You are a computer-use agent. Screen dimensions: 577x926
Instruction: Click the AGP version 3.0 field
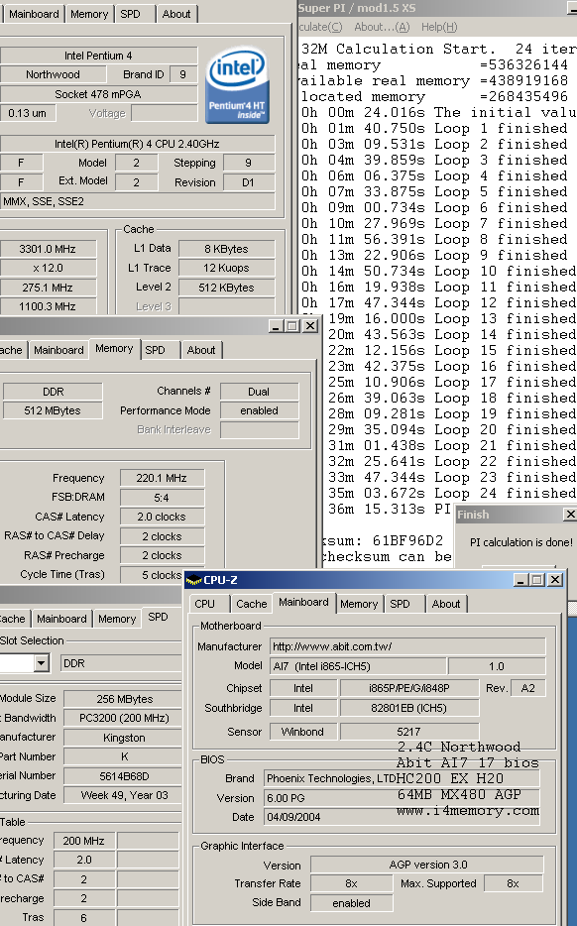(x=427, y=865)
